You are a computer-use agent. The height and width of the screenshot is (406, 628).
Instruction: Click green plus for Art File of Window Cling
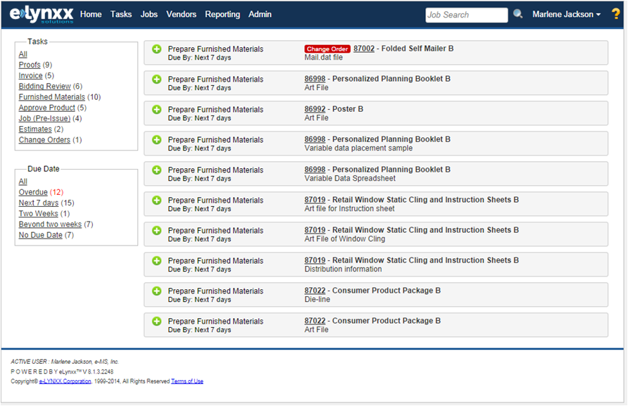[157, 231]
